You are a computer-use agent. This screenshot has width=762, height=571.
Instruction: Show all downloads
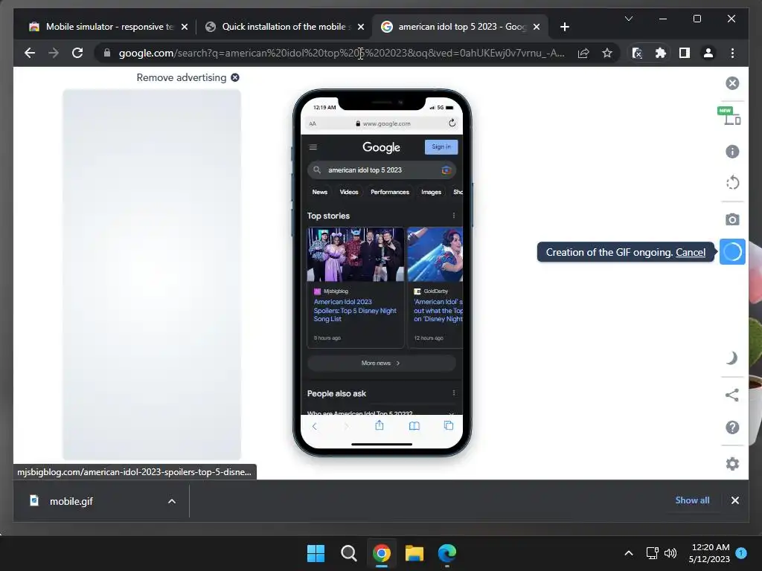(x=692, y=500)
